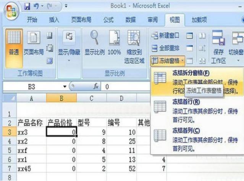244x181 pixels.
Task: Click 新建窗口 button
Action: (x=165, y=35)
